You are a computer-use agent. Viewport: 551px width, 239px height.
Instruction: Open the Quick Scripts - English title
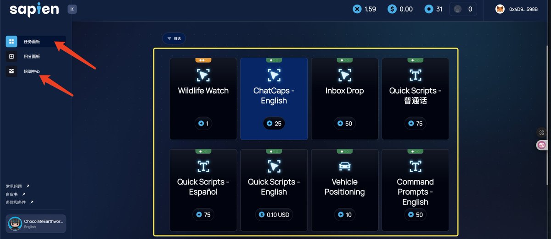tap(274, 187)
